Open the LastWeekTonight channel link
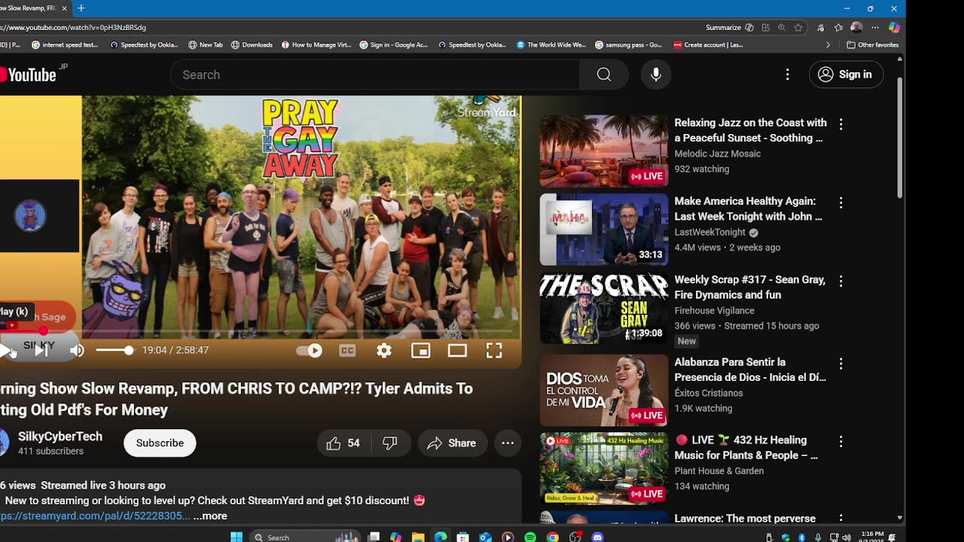Viewport: 964px width, 542px height. [x=709, y=233]
